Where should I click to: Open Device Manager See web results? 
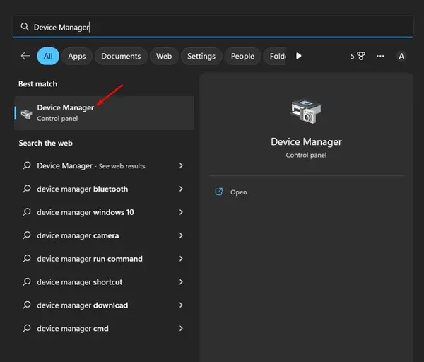click(103, 166)
